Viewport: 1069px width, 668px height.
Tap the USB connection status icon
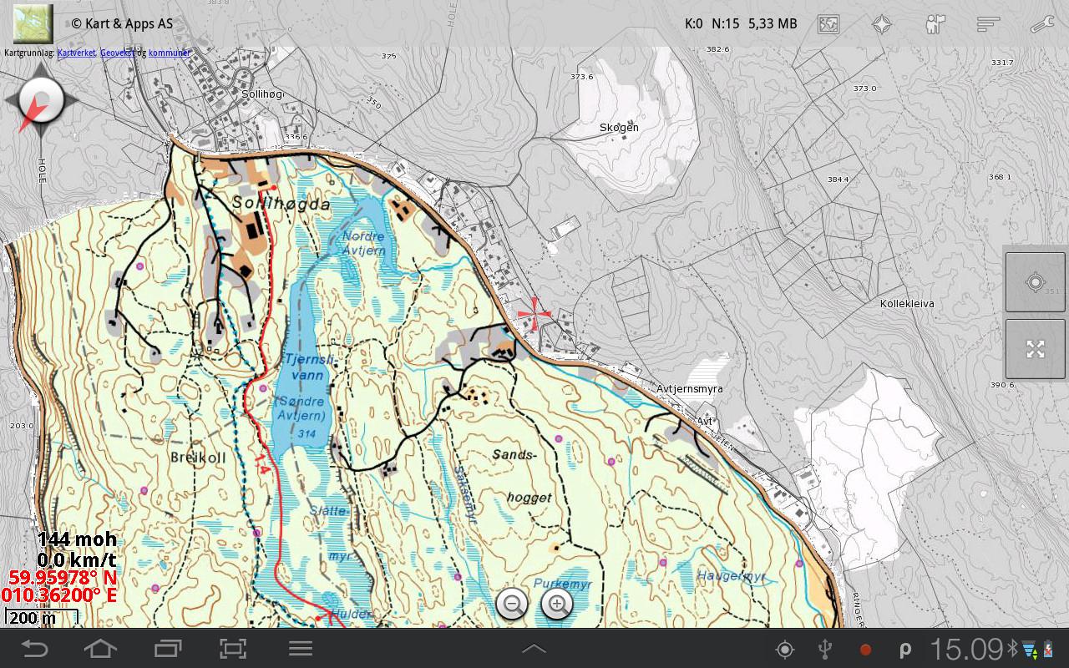(x=825, y=649)
